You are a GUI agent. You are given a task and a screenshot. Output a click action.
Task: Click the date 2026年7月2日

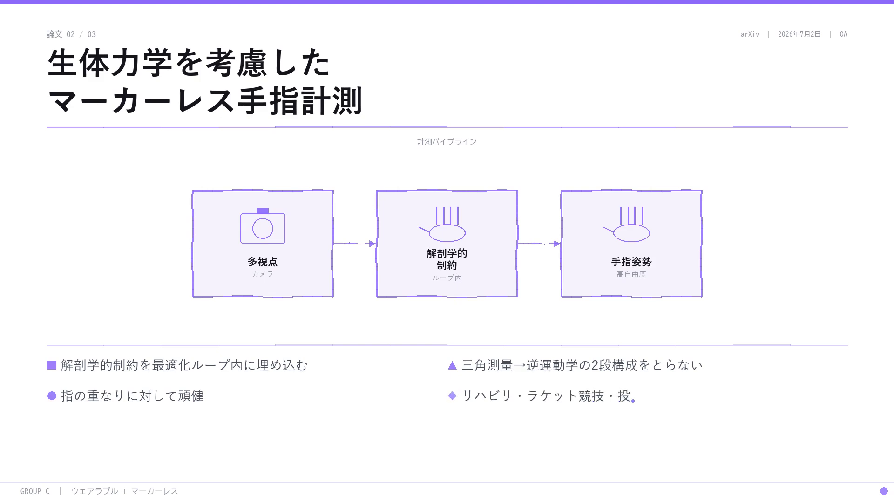[799, 34]
